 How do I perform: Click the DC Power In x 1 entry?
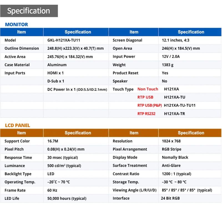(x=77, y=89)
